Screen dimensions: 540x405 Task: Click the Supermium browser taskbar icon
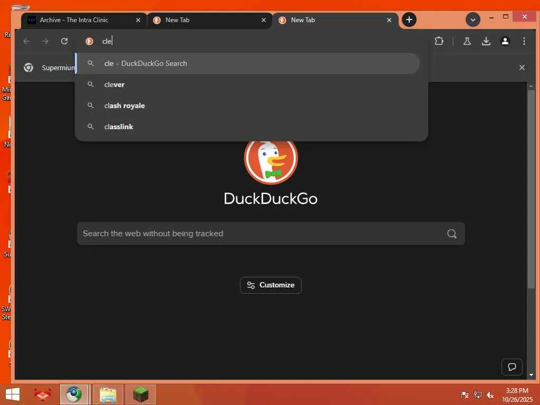click(x=74, y=394)
